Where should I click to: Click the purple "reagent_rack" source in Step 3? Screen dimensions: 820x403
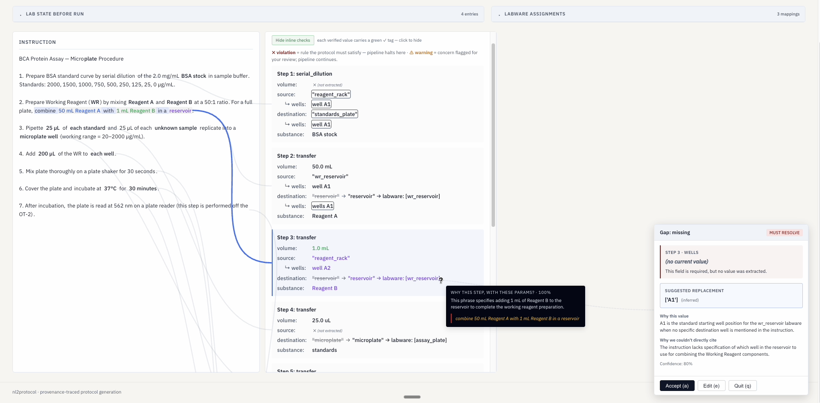point(331,258)
